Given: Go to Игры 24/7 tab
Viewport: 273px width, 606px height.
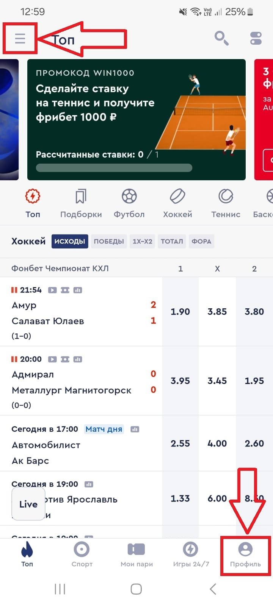Looking at the screenshot, I should [x=191, y=555].
